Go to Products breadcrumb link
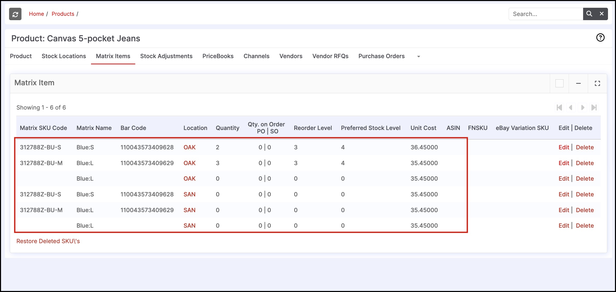The width and height of the screenshot is (616, 292). click(63, 14)
